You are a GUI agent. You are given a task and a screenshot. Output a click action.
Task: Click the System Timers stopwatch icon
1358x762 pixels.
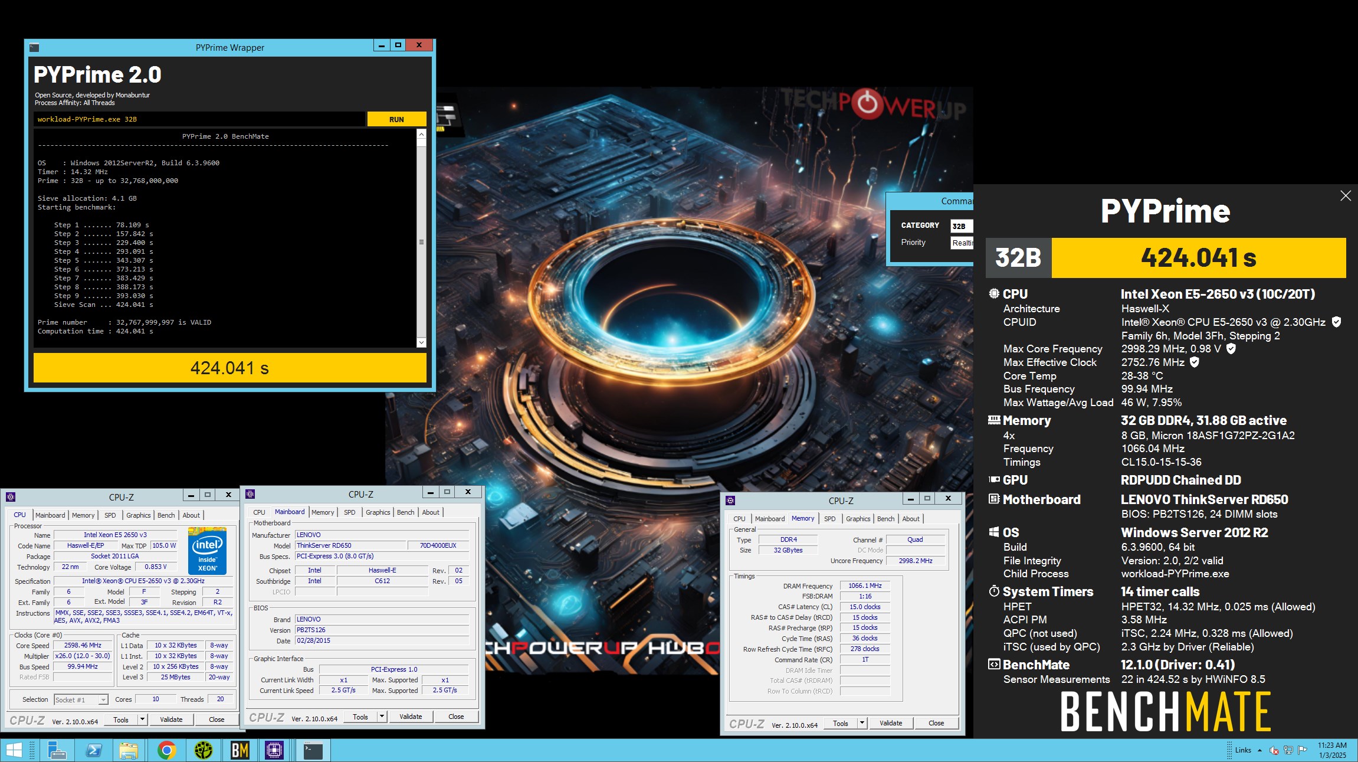pyautogui.click(x=994, y=591)
